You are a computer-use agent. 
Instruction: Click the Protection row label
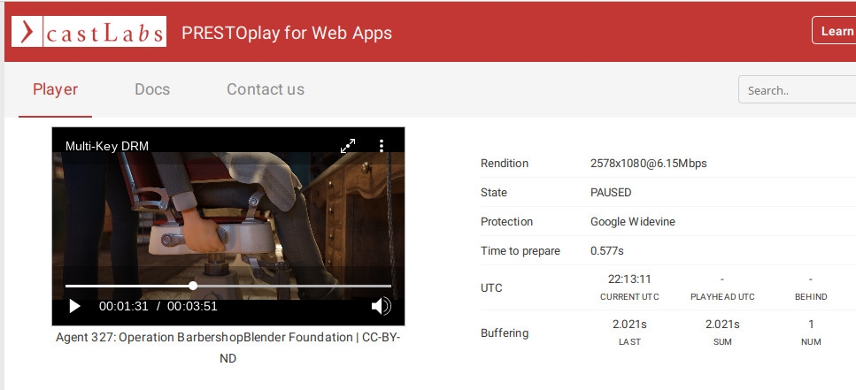pos(506,221)
